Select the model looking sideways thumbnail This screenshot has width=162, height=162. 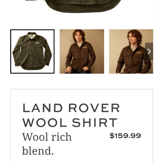131,51
